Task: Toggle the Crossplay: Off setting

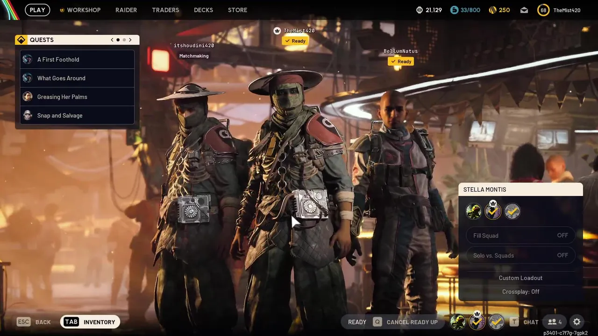Action: (520, 292)
